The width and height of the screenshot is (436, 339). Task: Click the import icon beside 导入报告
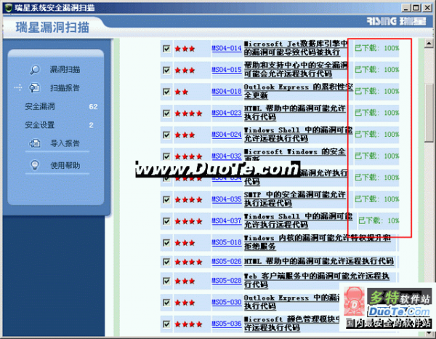pyautogui.click(x=35, y=143)
